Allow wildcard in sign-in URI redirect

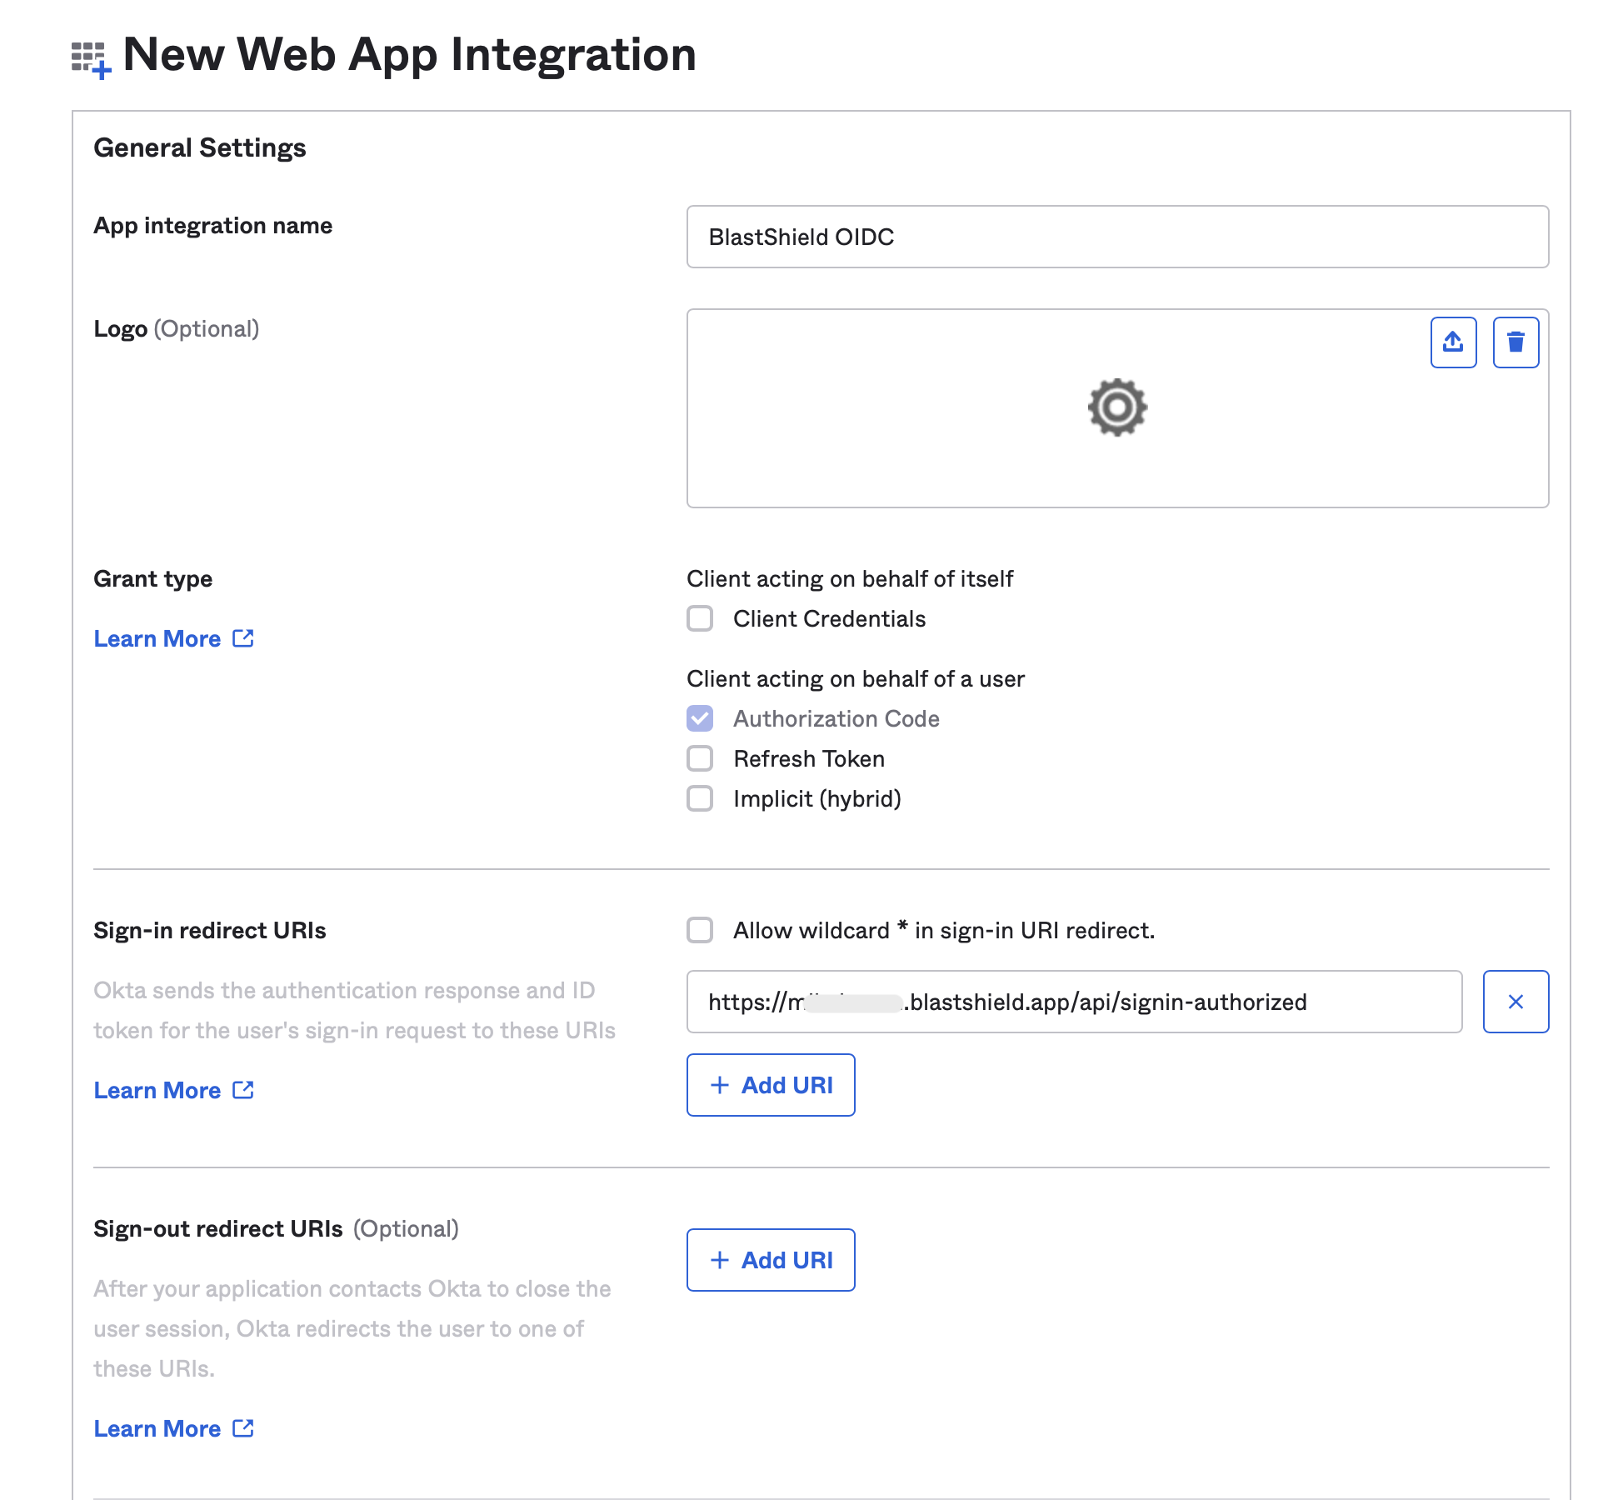coord(700,931)
